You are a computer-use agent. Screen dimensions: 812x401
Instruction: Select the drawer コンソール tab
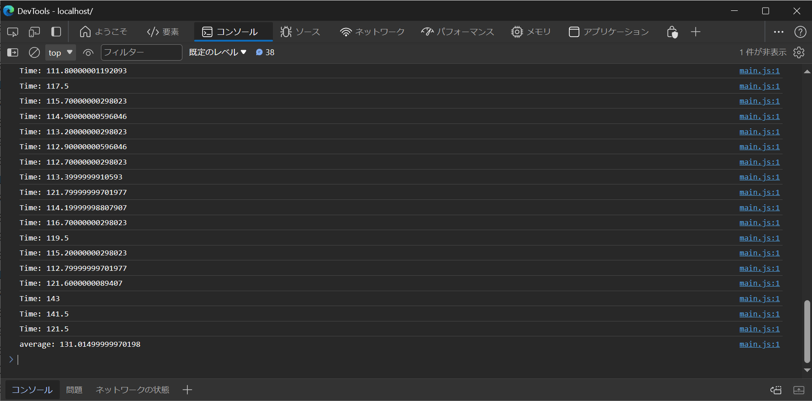[x=32, y=390]
